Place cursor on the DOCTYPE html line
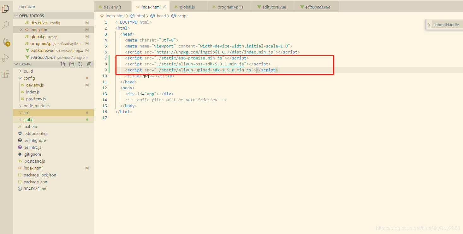Viewport: 463px width, 234px height. [133, 22]
